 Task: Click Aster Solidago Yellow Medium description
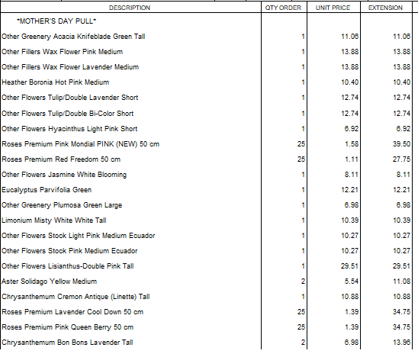(49, 282)
